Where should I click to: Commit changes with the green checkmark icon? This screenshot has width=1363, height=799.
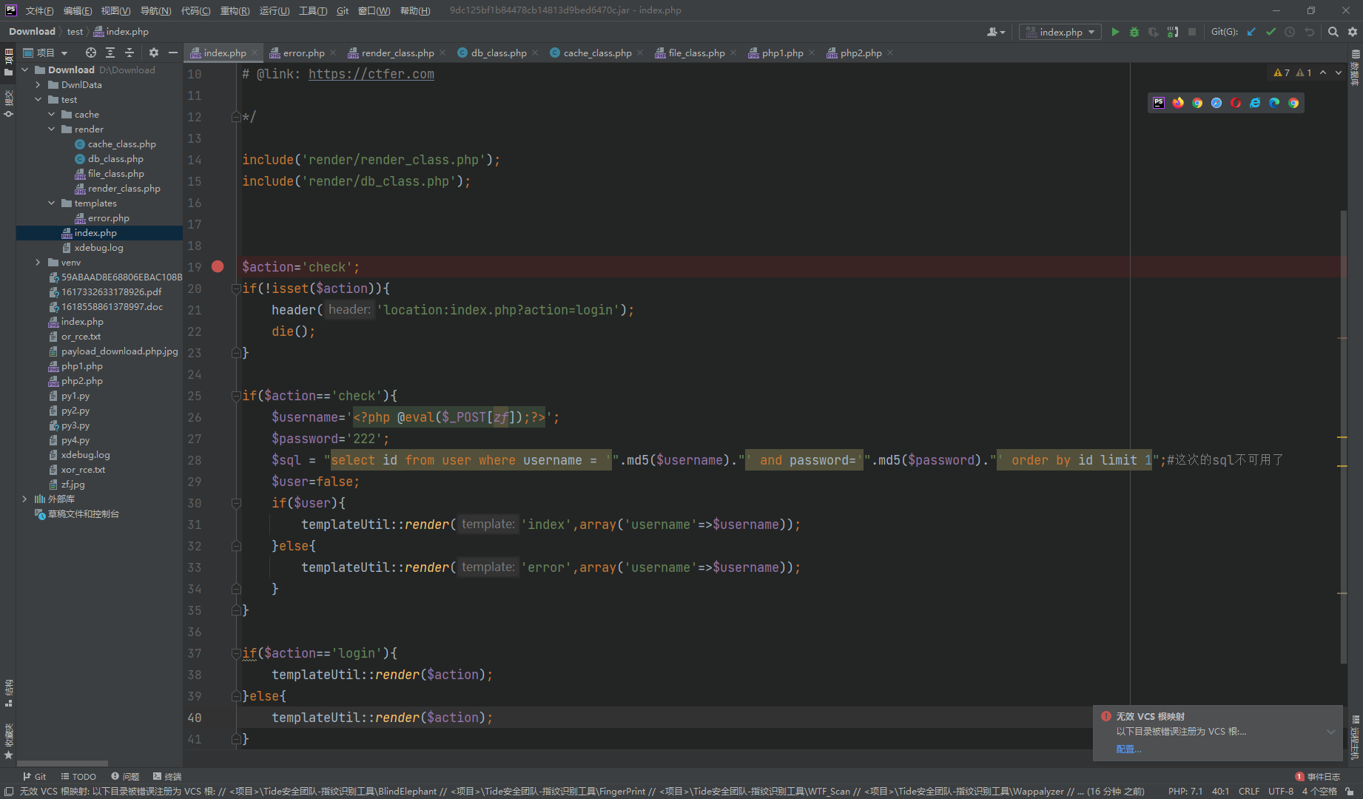pos(1271,32)
